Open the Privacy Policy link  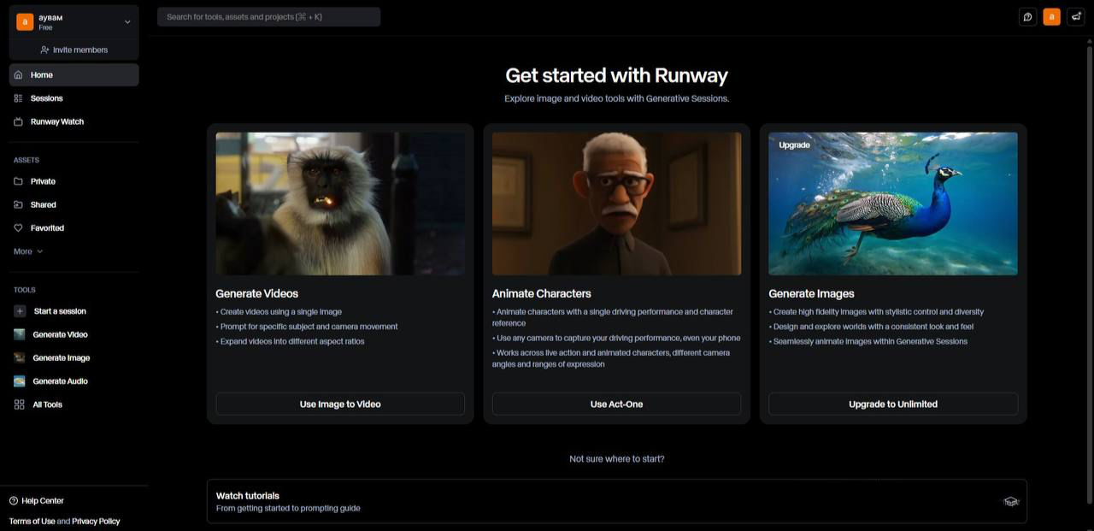96,522
